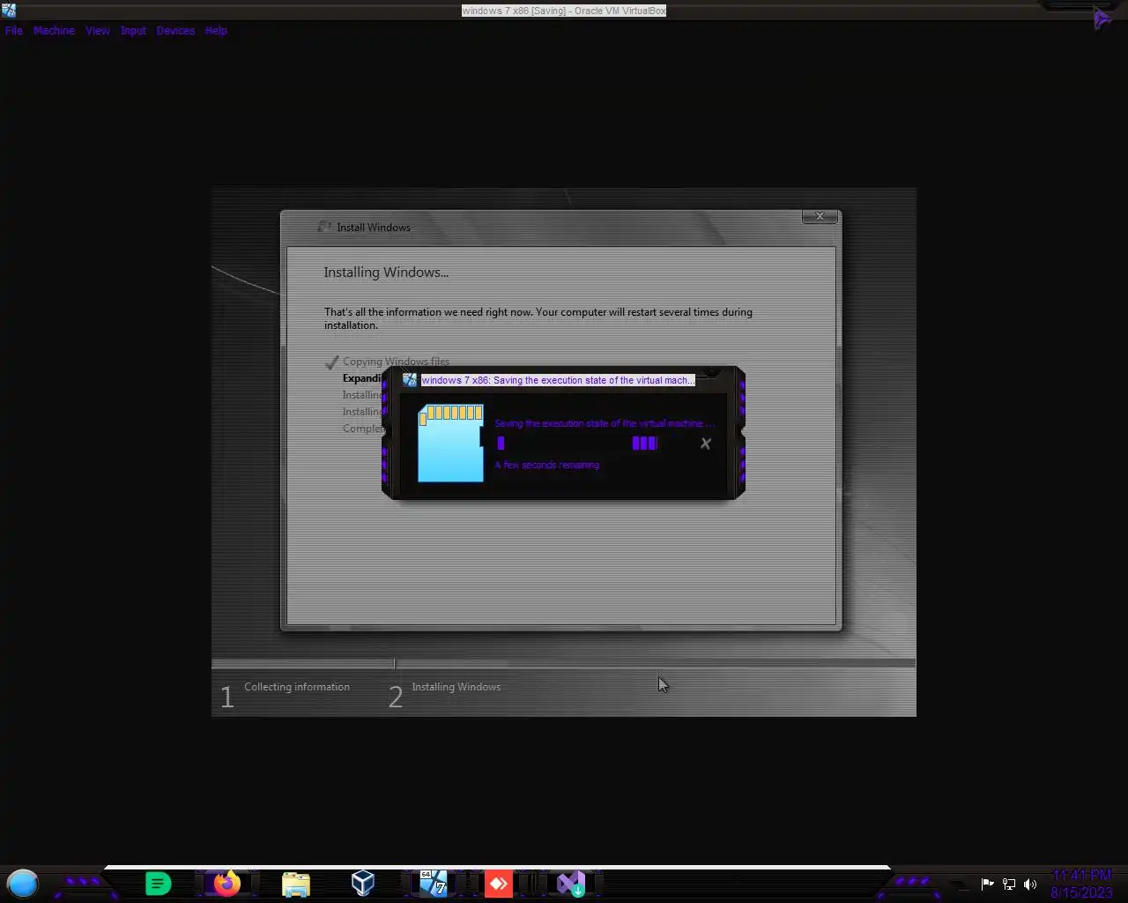Open File Explorer from the taskbar

click(x=295, y=884)
